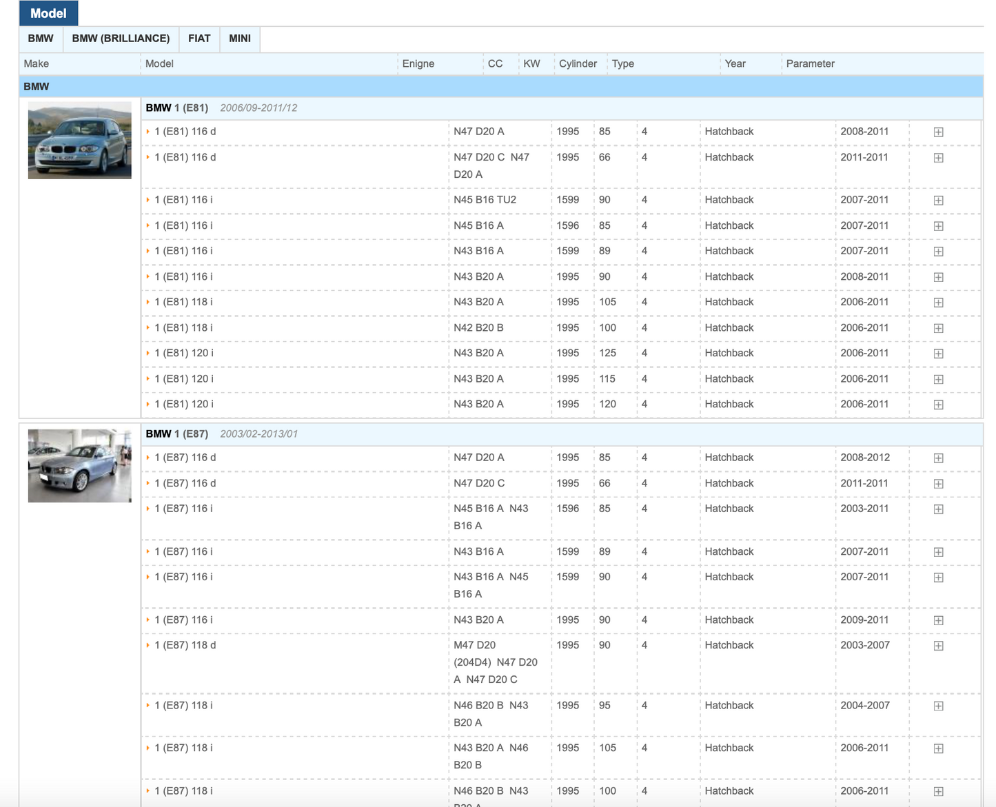Expand parameters for E87 118 i 105 KW
The width and height of the screenshot is (996, 807).
[938, 748]
